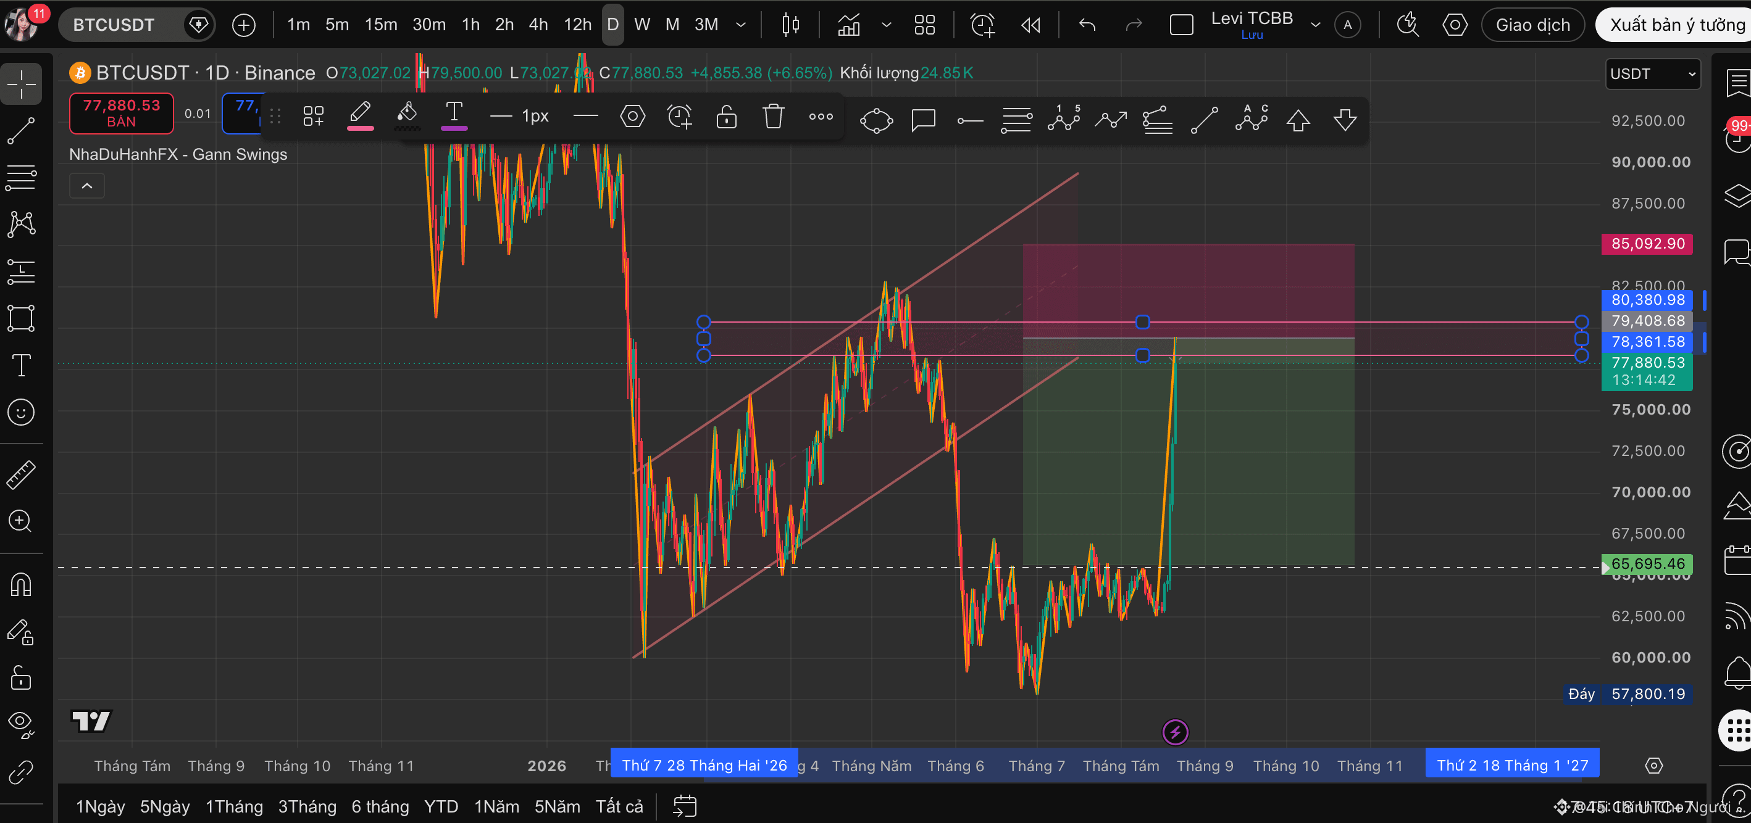Open the user profile avatar menu

[x=20, y=25]
